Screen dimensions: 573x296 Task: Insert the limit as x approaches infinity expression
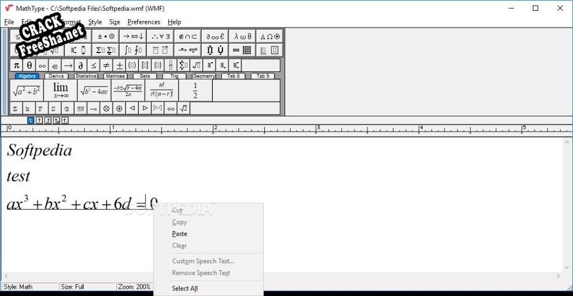coord(60,90)
